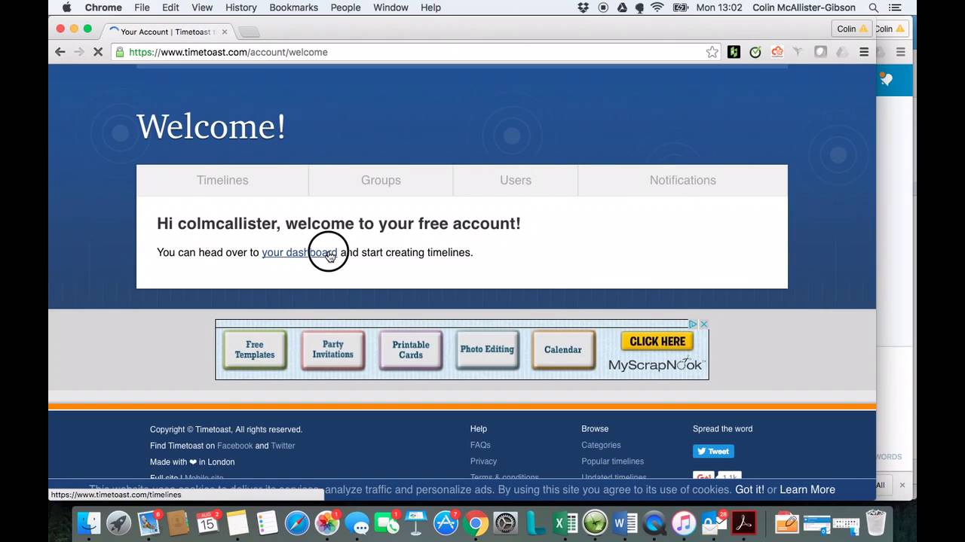965x542 pixels.
Task: Open iTunes in the Dock
Action: coord(684,522)
